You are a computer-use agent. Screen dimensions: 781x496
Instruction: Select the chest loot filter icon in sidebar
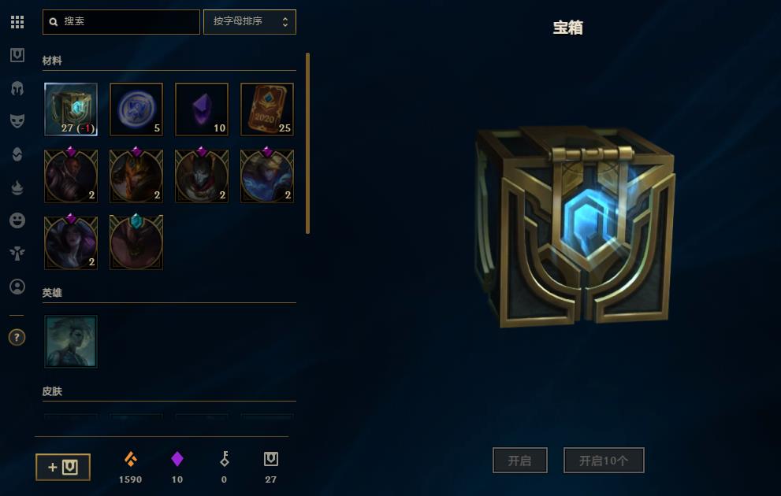pos(17,55)
